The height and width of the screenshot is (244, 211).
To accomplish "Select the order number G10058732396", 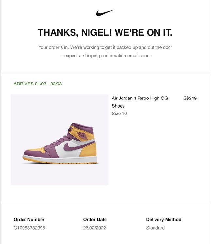I will pos(29,228).
